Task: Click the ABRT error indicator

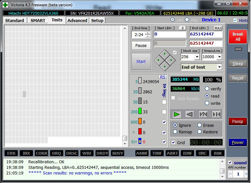Action: pos(172,153)
